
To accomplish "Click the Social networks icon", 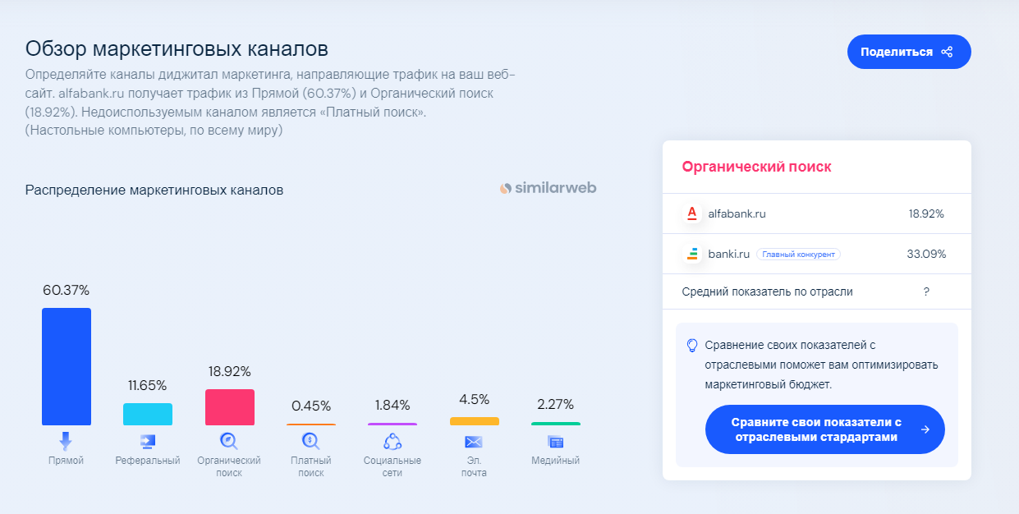I will (392, 441).
